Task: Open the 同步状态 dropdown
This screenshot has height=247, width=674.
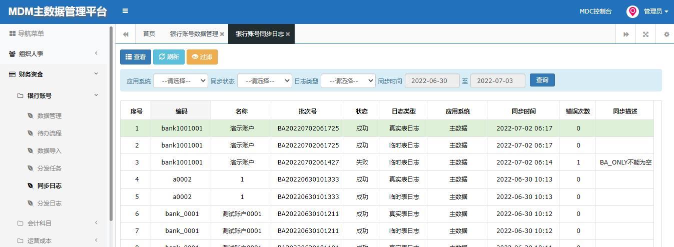Action: (265, 80)
